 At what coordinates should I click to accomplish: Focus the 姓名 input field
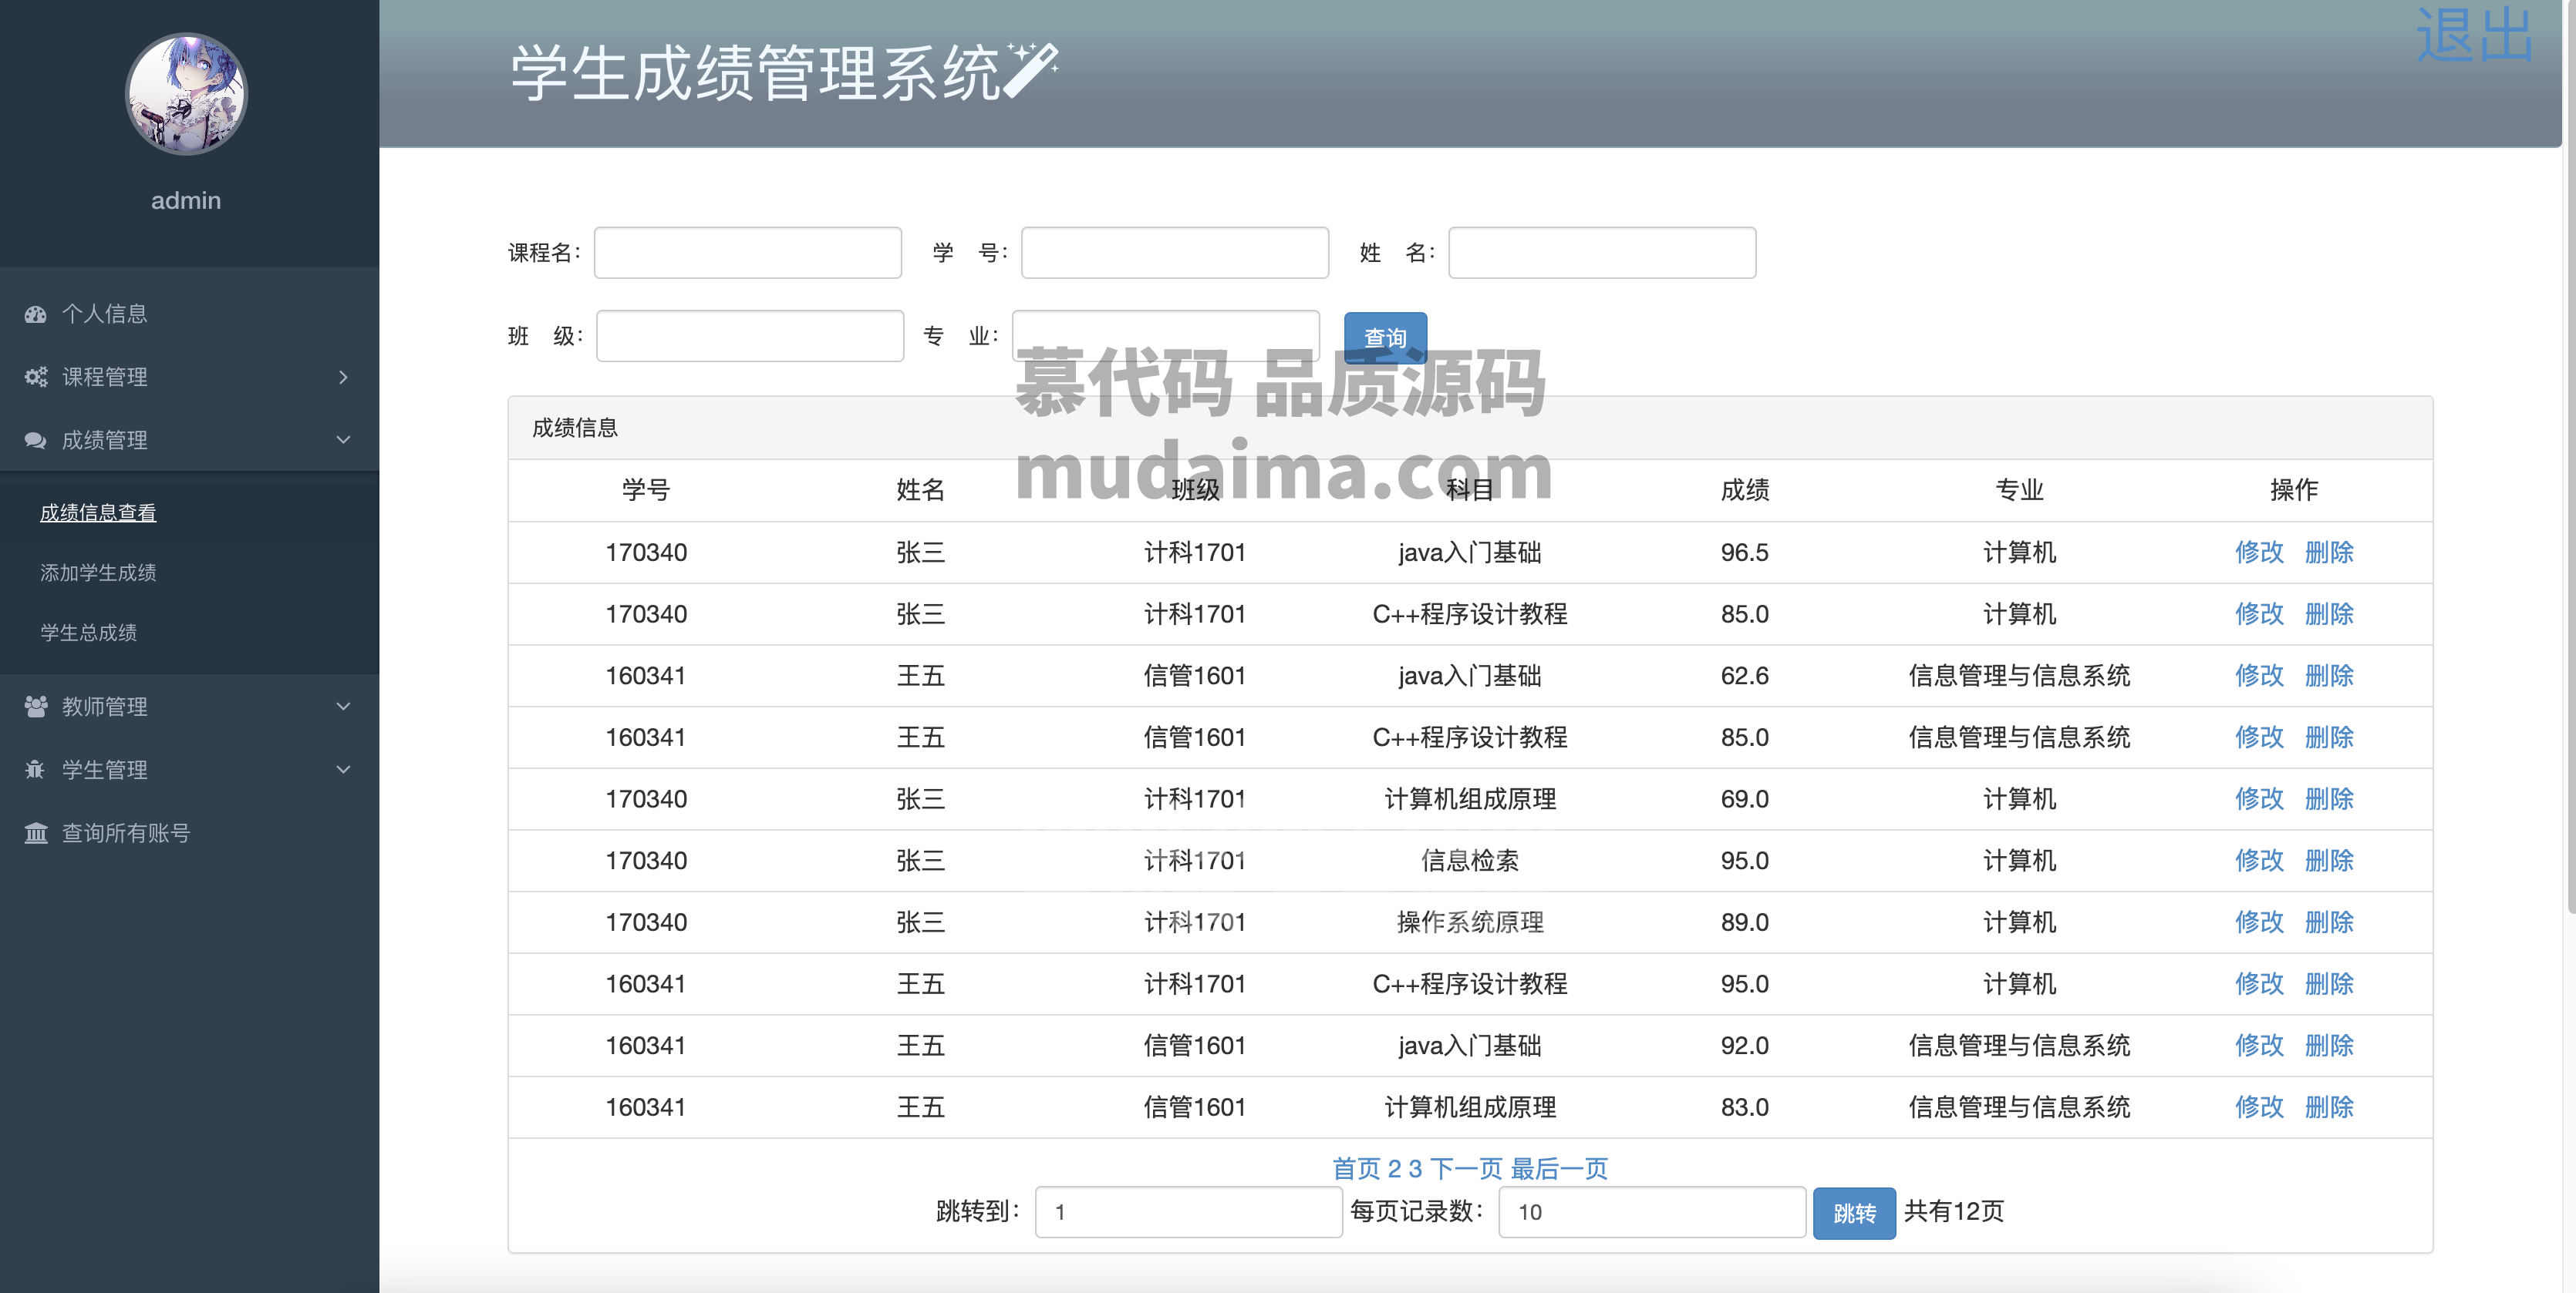[1602, 253]
